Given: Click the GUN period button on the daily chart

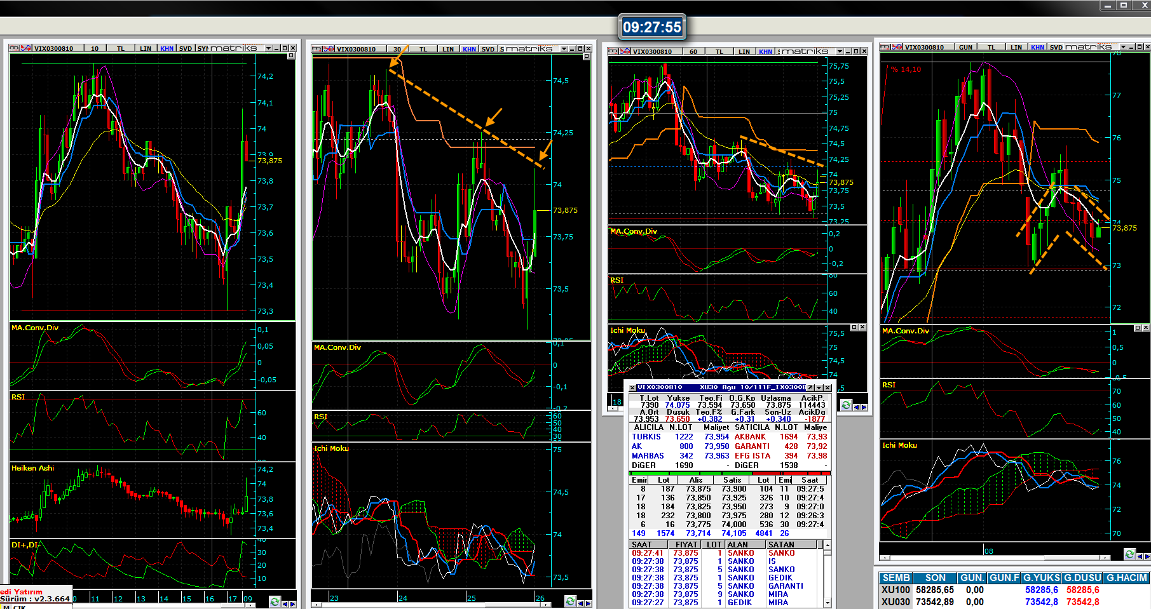Looking at the screenshot, I should tap(965, 47).
